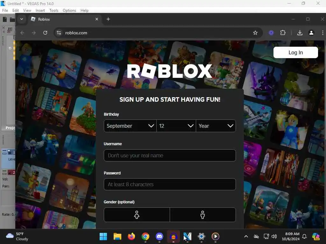
Task: Open the birthday month dropdown showing September
Action: click(130, 126)
